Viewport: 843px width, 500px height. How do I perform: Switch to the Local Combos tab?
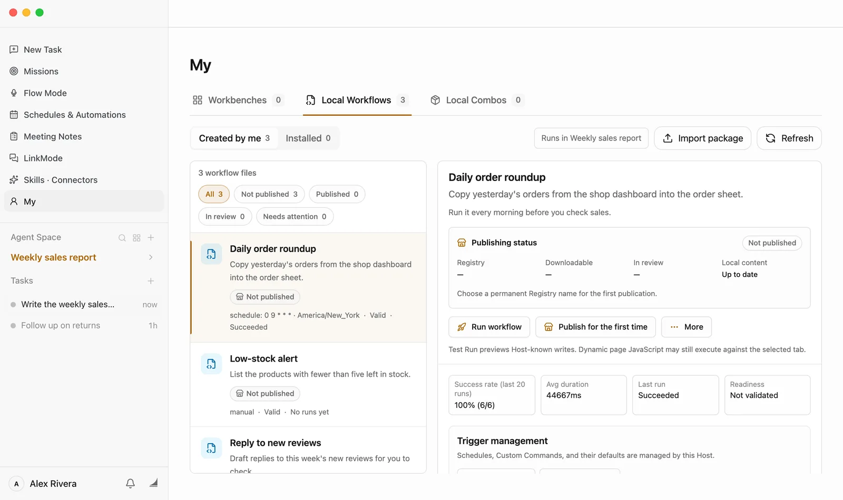(477, 100)
